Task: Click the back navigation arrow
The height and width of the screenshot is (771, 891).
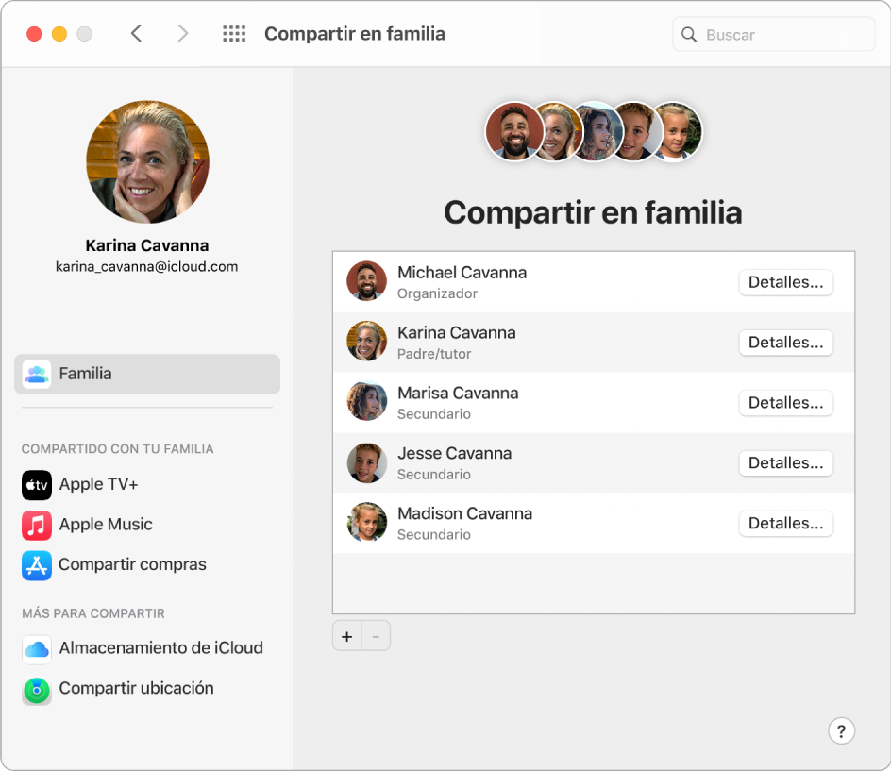Action: click(136, 32)
